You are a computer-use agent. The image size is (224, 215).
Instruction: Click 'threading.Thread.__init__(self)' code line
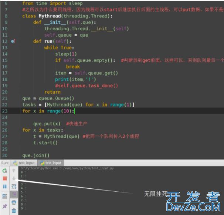(x=86, y=28)
